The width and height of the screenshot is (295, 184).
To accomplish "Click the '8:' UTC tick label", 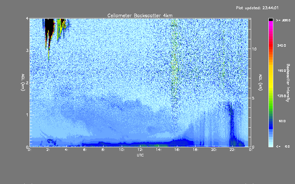I will [x=103, y=150].
